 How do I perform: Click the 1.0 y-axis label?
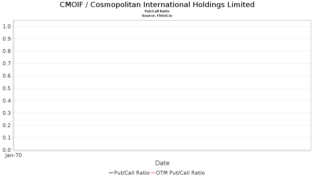pyautogui.click(x=7, y=26)
